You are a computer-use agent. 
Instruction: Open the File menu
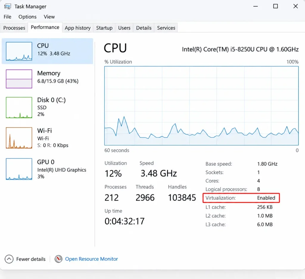click(7, 17)
